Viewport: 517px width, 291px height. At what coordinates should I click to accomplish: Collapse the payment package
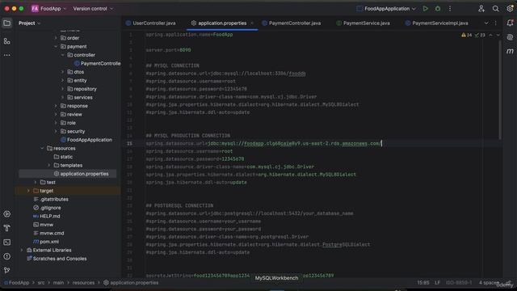point(56,47)
